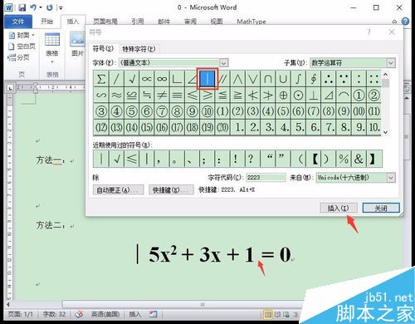Open the font (普通文本) dropdown
This screenshot has height=324, width=415.
224,63
